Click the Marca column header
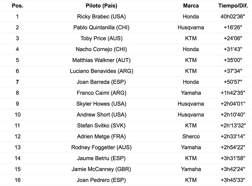 (x=191, y=6)
